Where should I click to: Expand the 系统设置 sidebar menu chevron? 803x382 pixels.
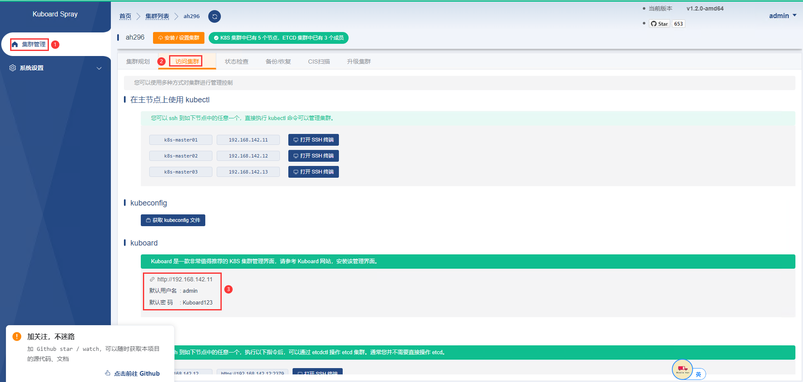tap(99, 68)
